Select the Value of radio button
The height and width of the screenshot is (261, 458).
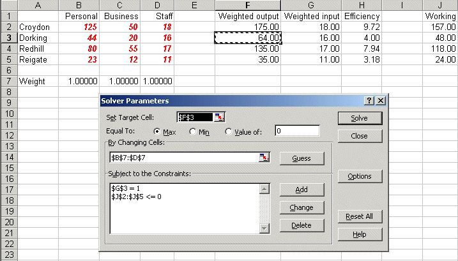(229, 131)
